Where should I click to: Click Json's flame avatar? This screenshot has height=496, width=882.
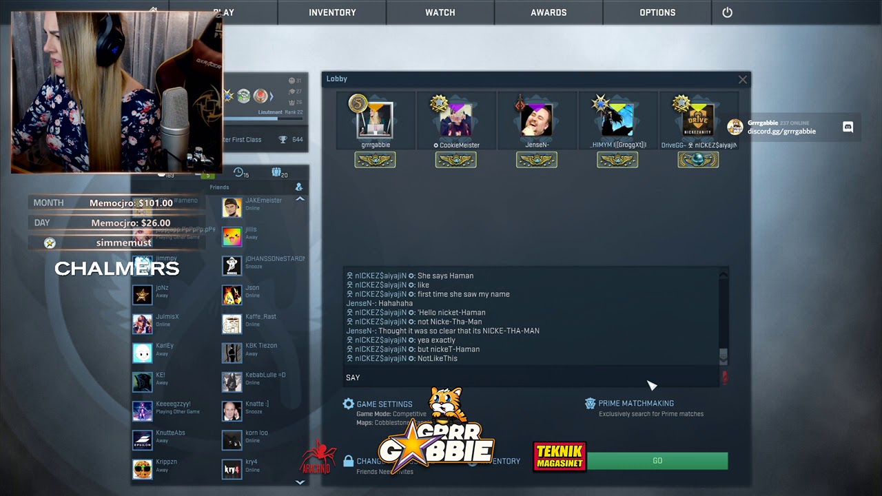coord(232,295)
